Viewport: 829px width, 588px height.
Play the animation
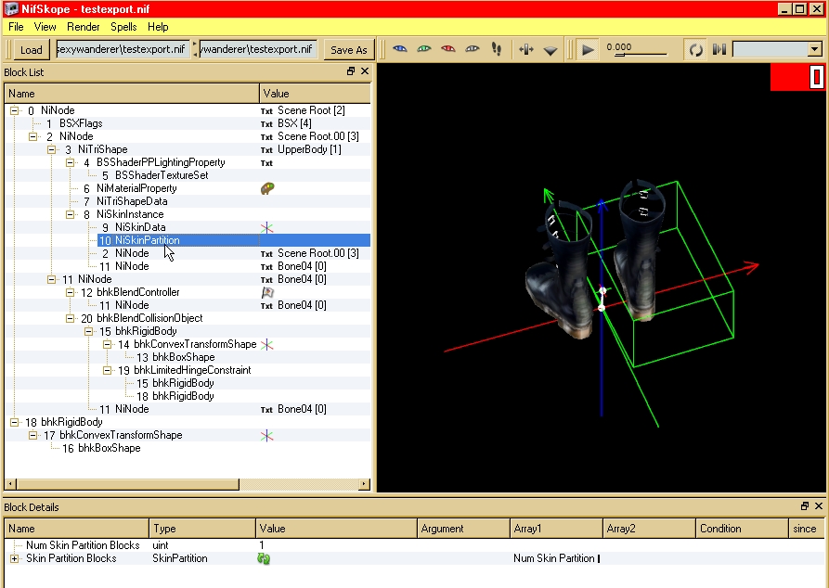pyautogui.click(x=588, y=50)
